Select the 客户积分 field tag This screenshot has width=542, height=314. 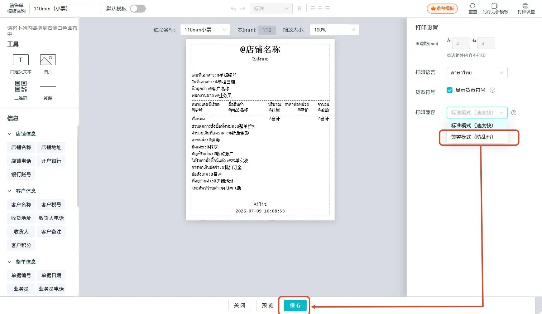click(21, 245)
